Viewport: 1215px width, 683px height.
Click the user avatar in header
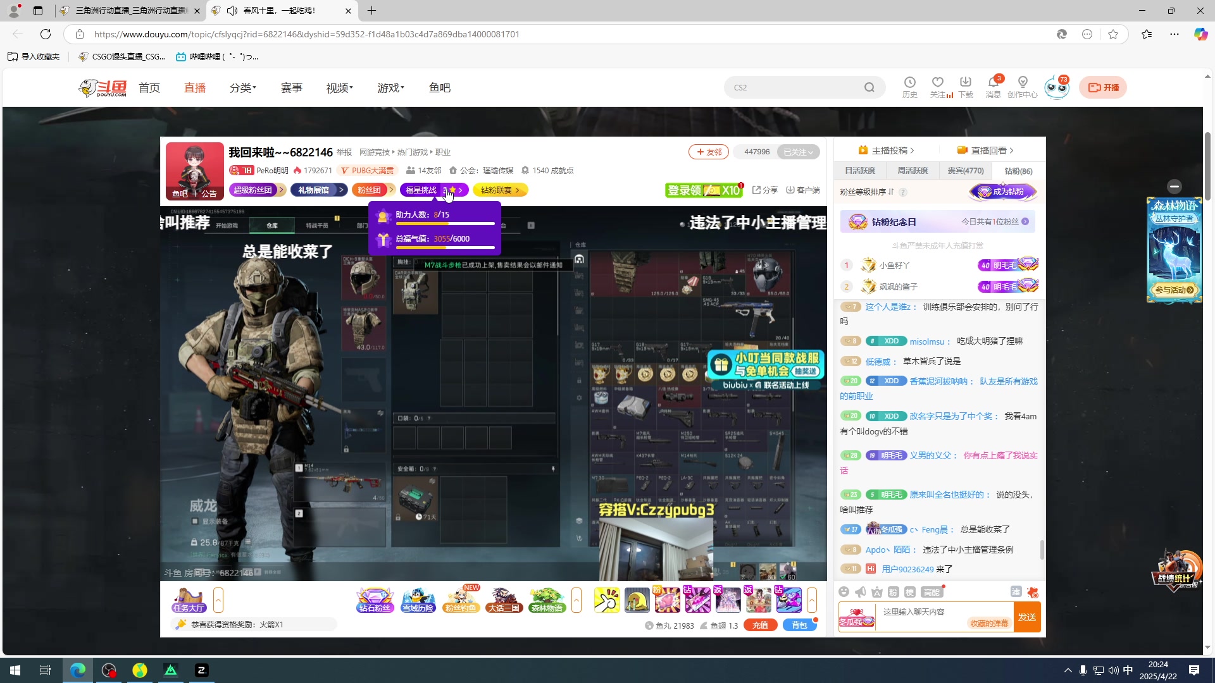[x=1057, y=87]
